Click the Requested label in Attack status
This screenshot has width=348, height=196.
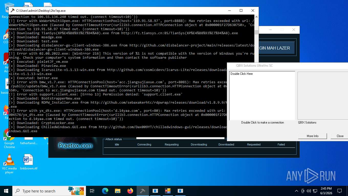[x=254, y=144]
